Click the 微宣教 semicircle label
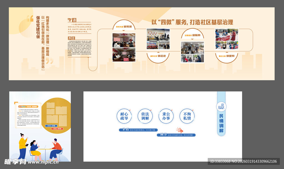 (227, 56)
